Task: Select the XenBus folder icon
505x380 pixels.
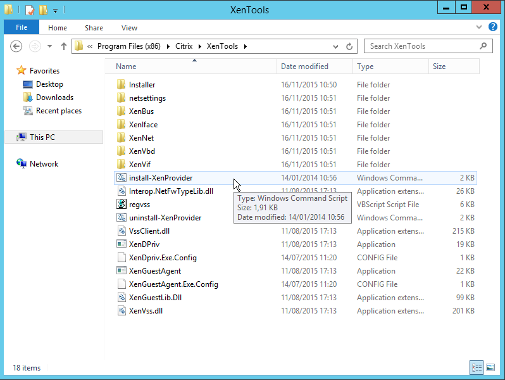Action: (121, 111)
